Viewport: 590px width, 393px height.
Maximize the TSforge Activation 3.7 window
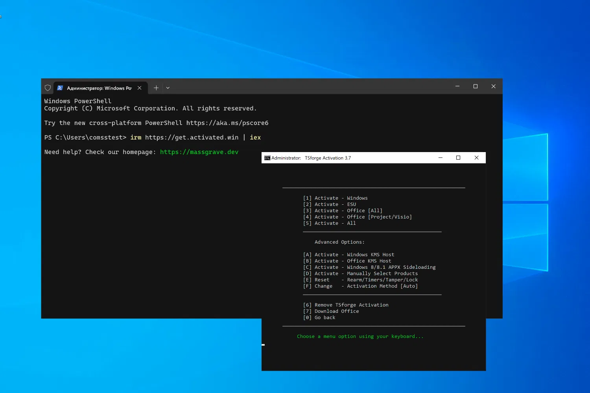pyautogui.click(x=458, y=158)
